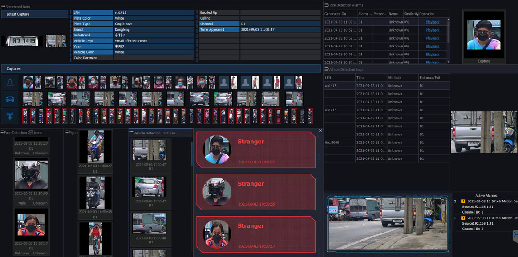The width and height of the screenshot is (518, 257).
Task: Select the live street camera view
Action: pyautogui.click(x=388, y=224)
